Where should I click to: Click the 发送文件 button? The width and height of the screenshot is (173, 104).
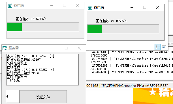[x=43, y=97]
